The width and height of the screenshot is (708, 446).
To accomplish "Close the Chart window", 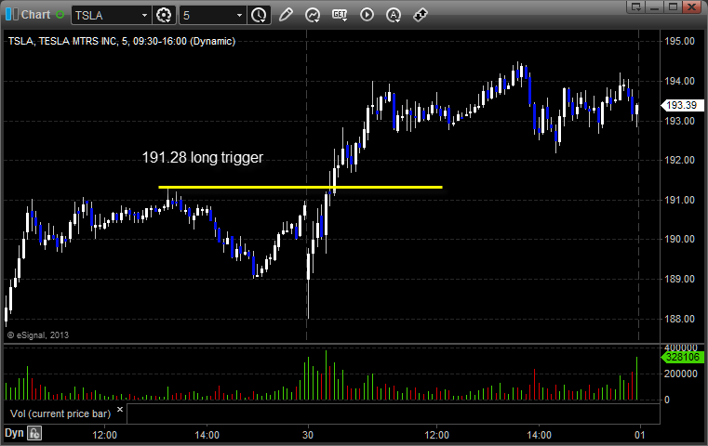I will pyautogui.click(x=692, y=7).
